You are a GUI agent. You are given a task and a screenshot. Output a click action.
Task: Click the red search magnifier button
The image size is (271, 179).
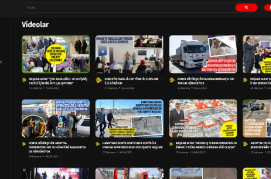pyautogui.click(x=246, y=7)
